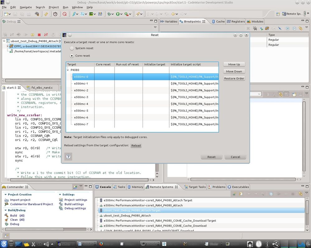Viewport: 311px width, 248px height.
Task: Click the editor horizontal scrollbar
Action: pyautogui.click(x=78, y=179)
